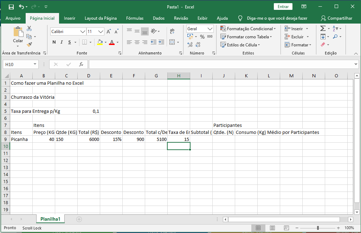
Task: Switch to Page Layout view in status bar
Action: [271, 228]
